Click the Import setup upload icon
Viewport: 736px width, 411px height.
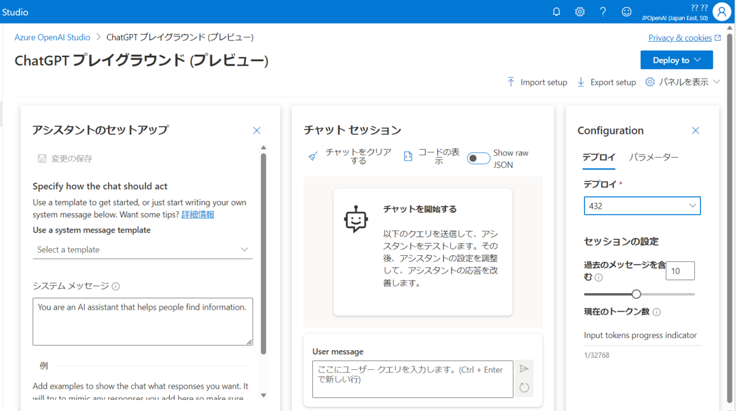[x=511, y=82]
